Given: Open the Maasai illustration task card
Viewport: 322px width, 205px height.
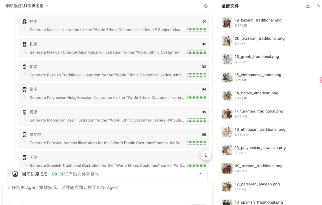Looking at the screenshot, I should (x=114, y=25).
